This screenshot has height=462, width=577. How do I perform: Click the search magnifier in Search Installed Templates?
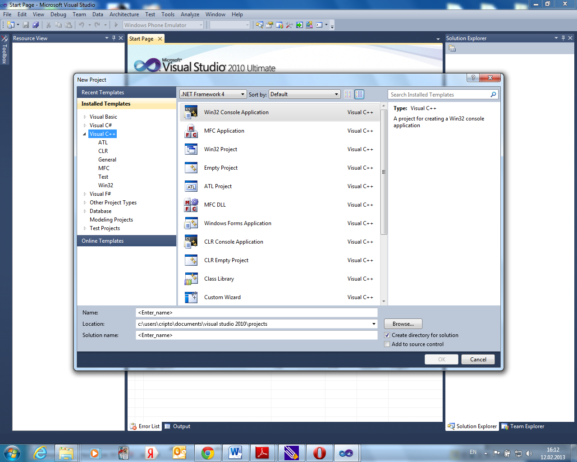(493, 95)
